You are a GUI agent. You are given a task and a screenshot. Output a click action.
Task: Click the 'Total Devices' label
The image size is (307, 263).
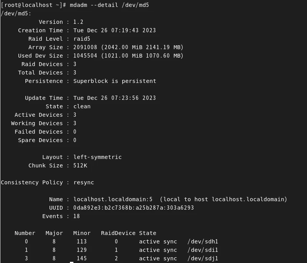click(x=40, y=73)
